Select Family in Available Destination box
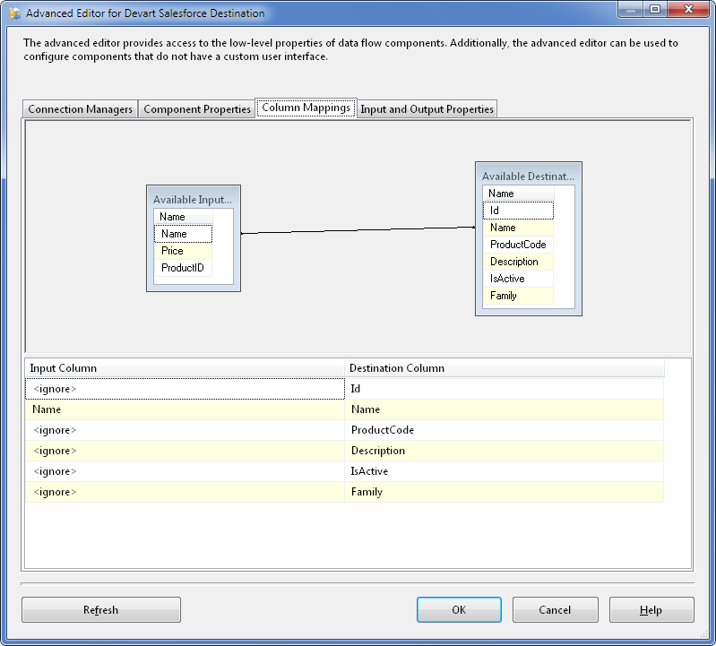The width and height of the screenshot is (716, 646). tap(518, 296)
